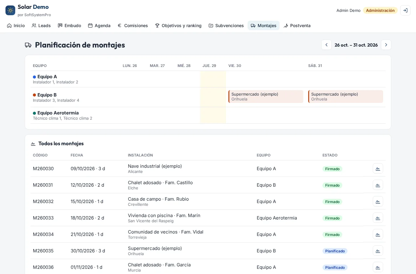Open chart icon for M260033 row
The width and height of the screenshot is (416, 274).
[x=378, y=218]
